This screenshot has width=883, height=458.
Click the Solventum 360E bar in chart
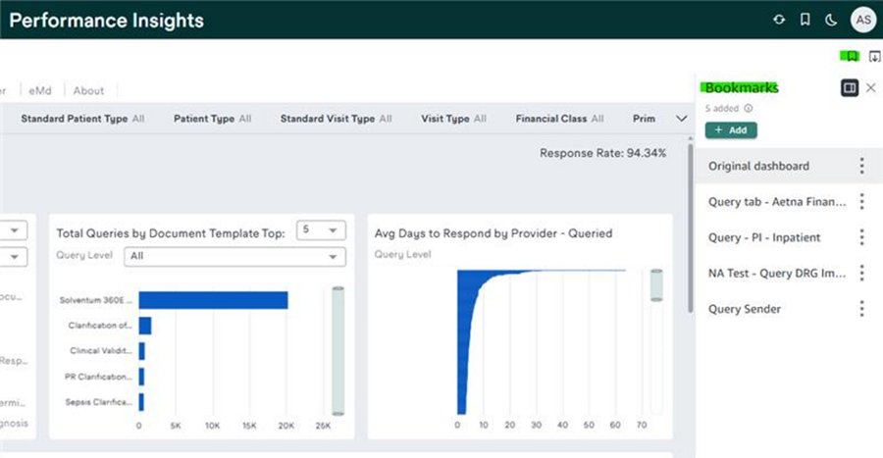214,300
